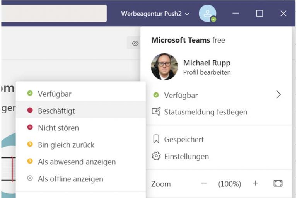
Task: Set status to Bin gleich zurück
Action: tap(81, 145)
